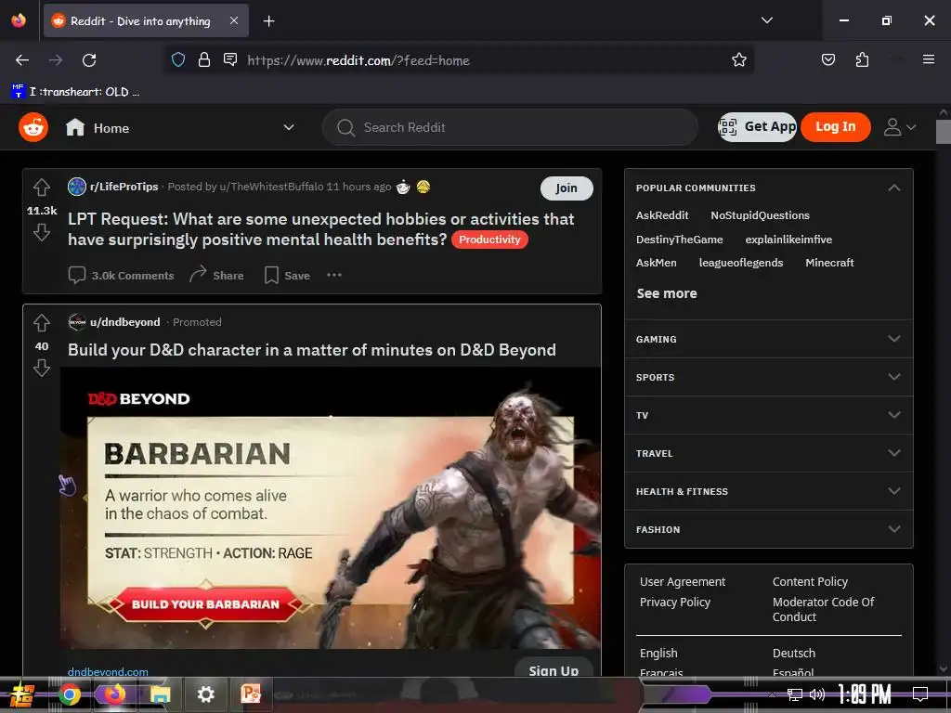
Task: Open the explainlikeimfive community link
Action: tap(788, 240)
